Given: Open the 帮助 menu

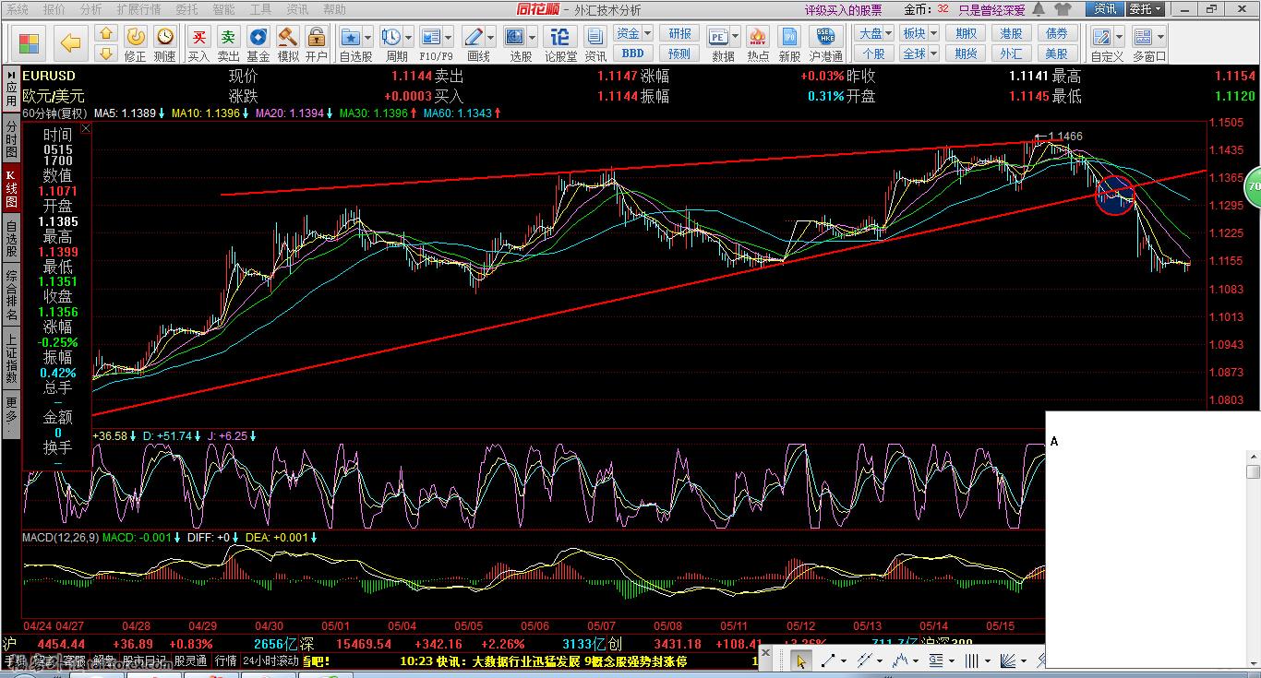Looking at the screenshot, I should pyautogui.click(x=335, y=9).
